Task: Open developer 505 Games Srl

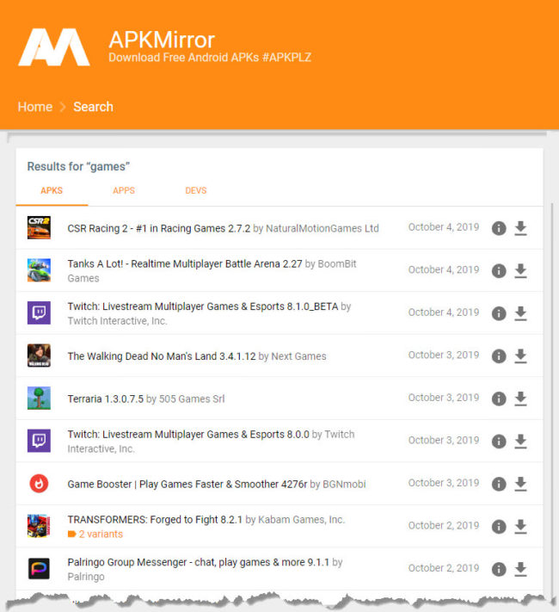Action: [x=192, y=399]
